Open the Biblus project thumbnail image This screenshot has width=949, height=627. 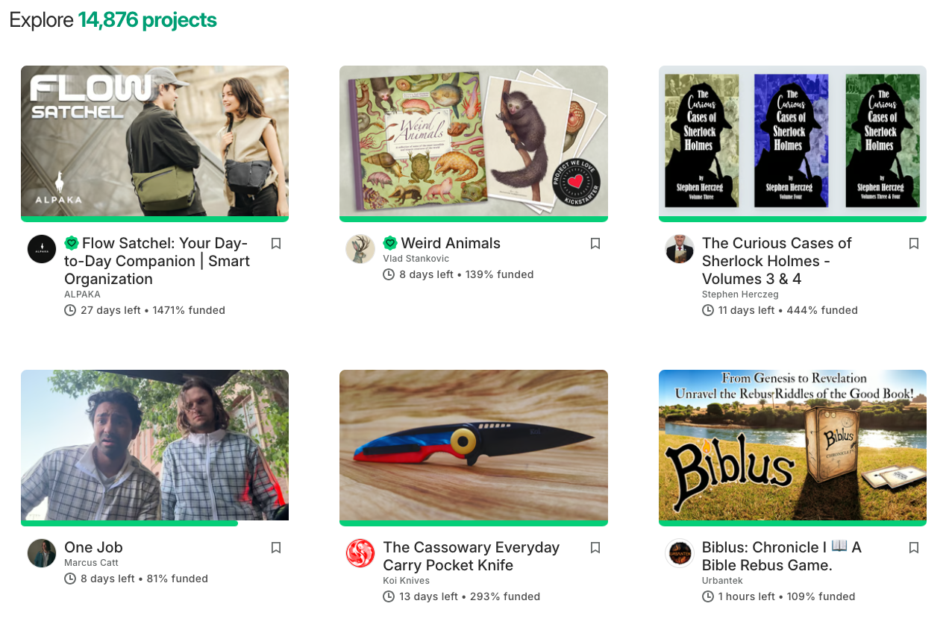pos(792,445)
